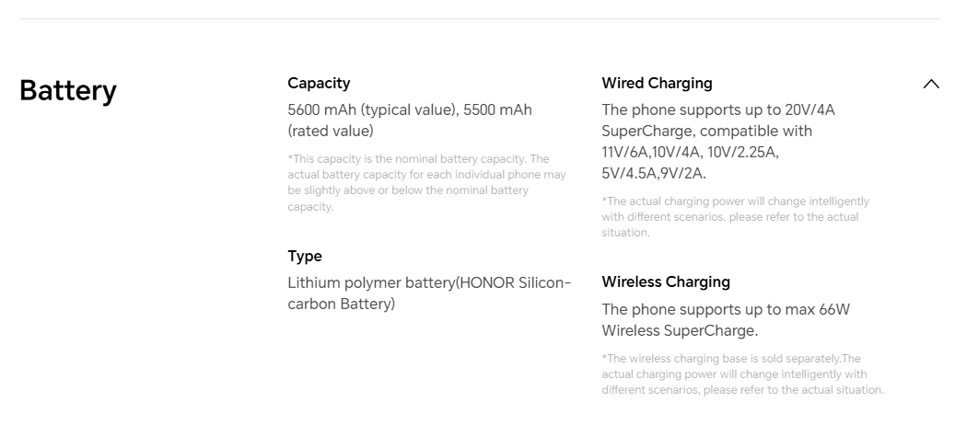
Task: Click the Capacity spec label
Action: (319, 83)
